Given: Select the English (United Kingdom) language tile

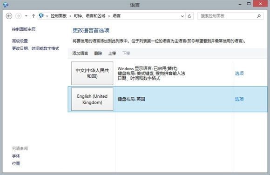Looking at the screenshot, I should pyautogui.click(x=92, y=99).
